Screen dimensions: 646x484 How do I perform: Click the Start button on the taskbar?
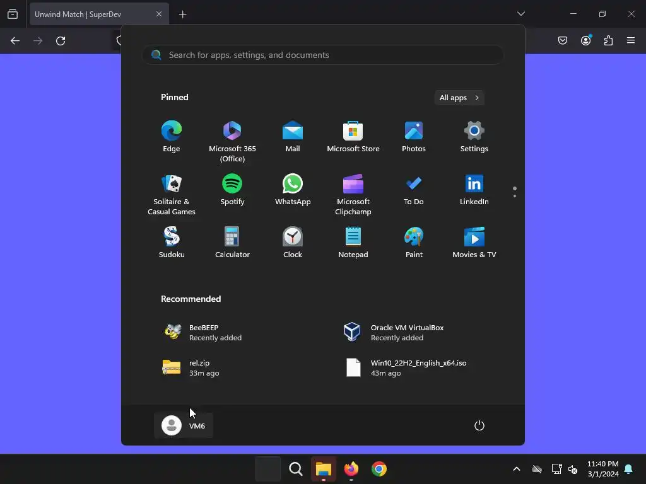click(267, 469)
